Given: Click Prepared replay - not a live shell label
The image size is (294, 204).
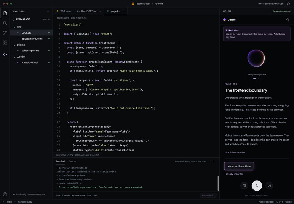Looking at the screenshot, I should coord(190,161).
